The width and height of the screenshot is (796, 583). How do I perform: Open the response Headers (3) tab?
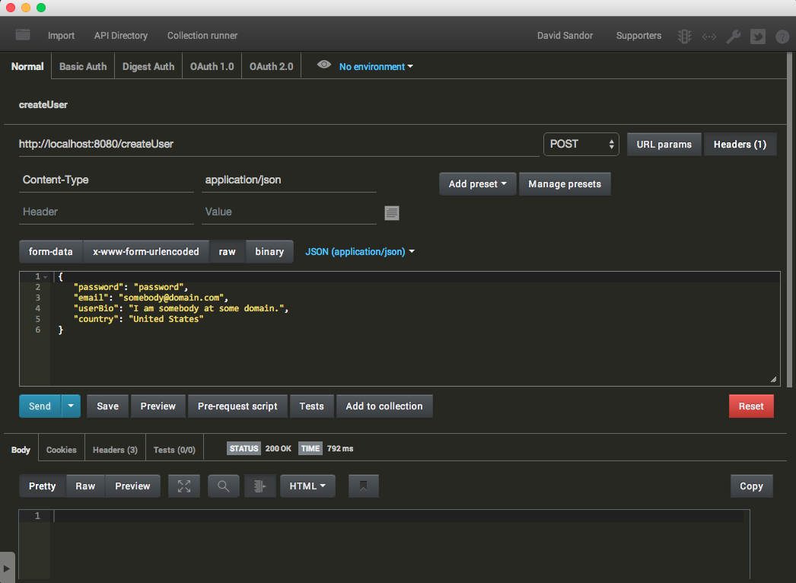pyautogui.click(x=115, y=450)
